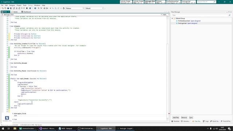The image size is (233, 131).
Task: Open OBS taskbar item
Action: (86, 128)
